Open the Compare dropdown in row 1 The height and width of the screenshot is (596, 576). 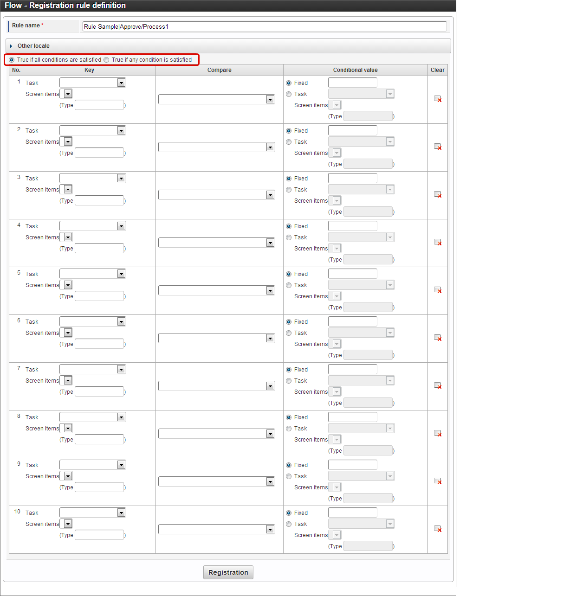(216, 99)
